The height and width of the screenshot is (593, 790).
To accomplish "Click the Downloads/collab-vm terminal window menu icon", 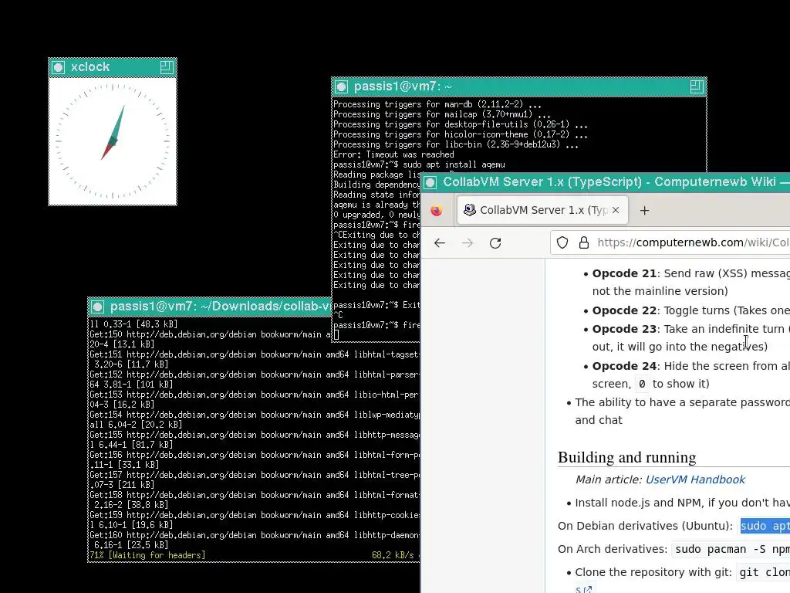I will click(x=98, y=307).
